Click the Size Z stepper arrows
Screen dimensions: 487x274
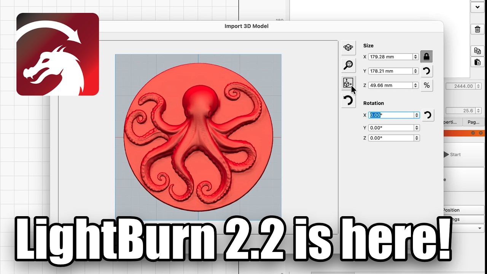pyautogui.click(x=415, y=85)
